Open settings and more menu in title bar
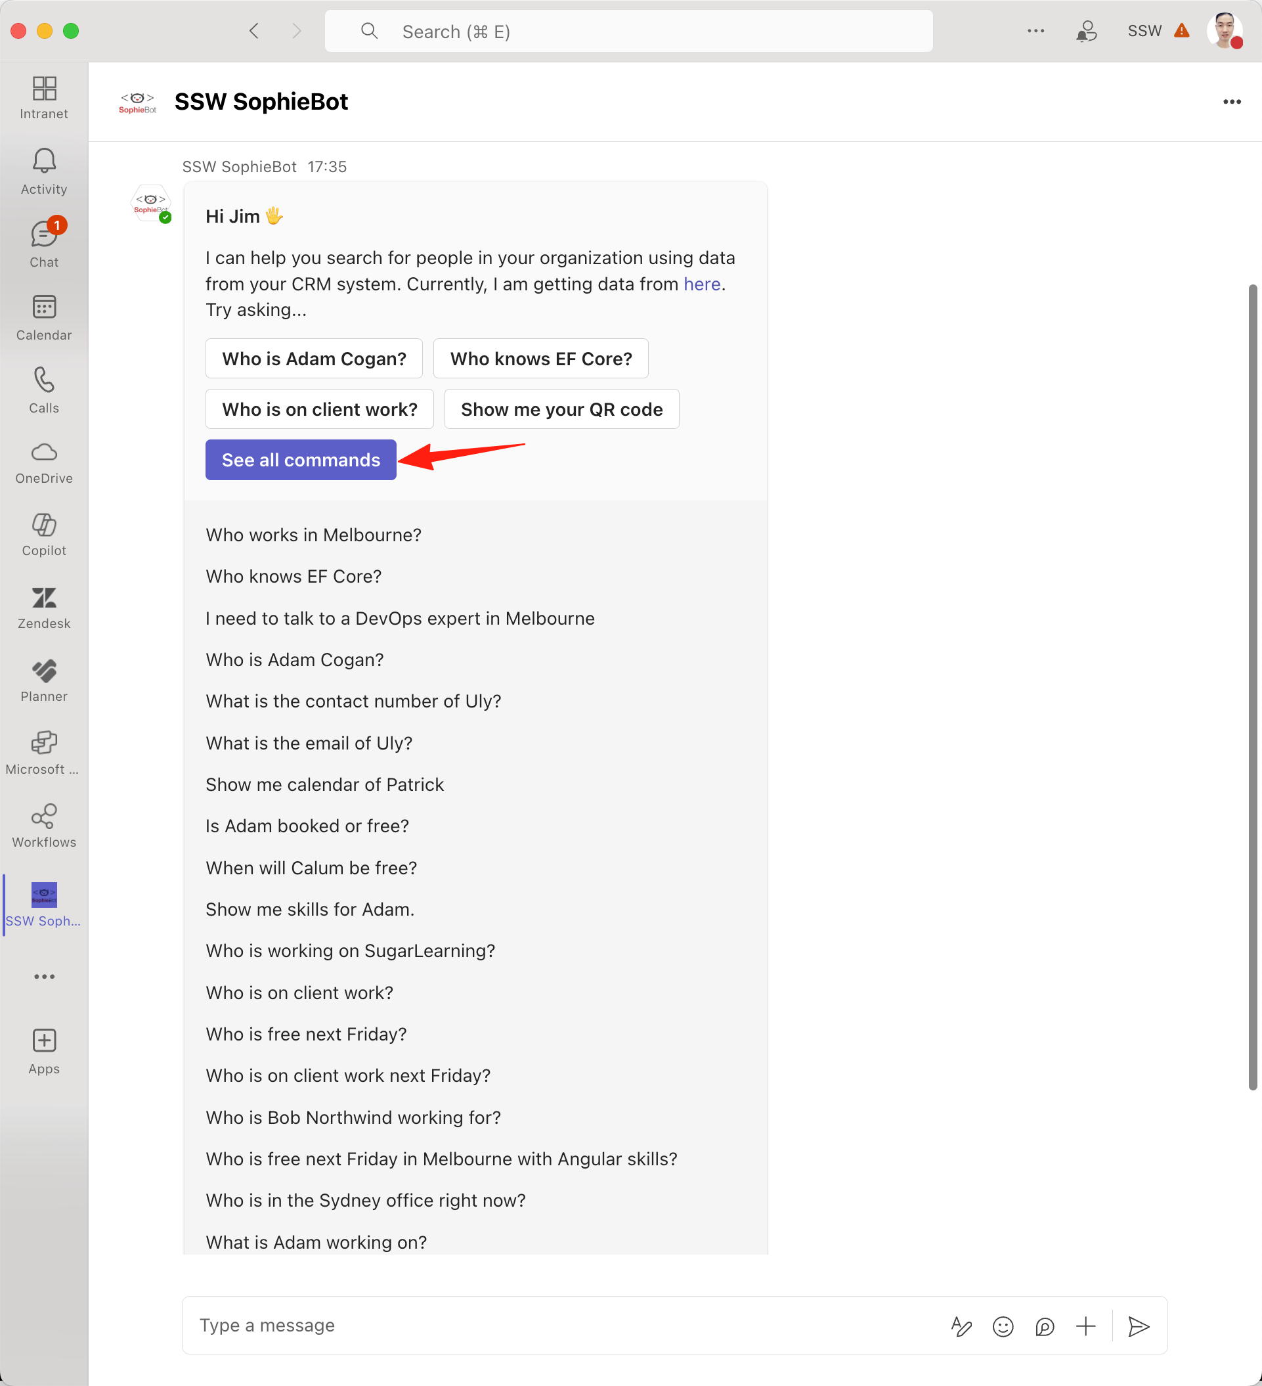 [x=1035, y=31]
